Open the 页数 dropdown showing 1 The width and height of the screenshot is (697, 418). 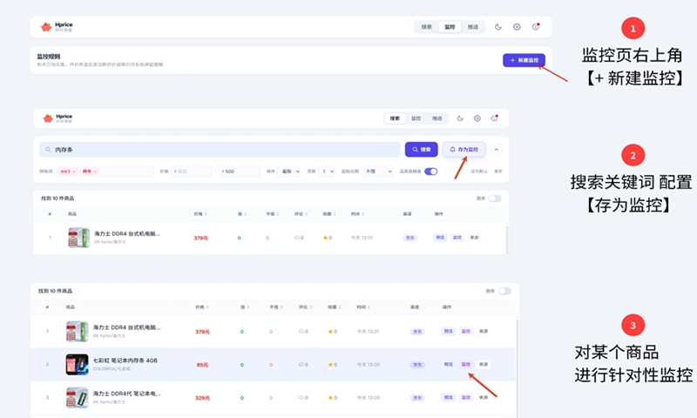pos(328,172)
